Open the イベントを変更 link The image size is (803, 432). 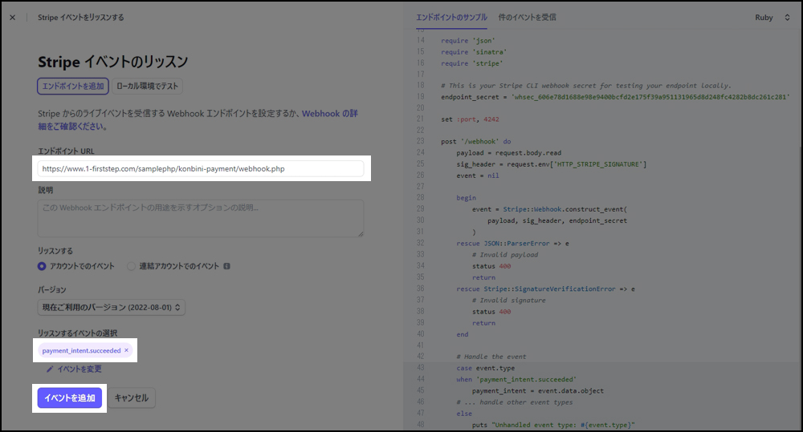[x=79, y=369]
